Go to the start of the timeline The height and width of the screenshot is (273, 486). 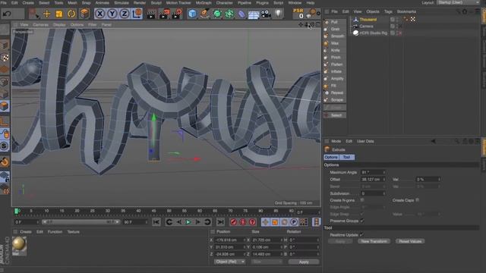[x=156, y=222]
